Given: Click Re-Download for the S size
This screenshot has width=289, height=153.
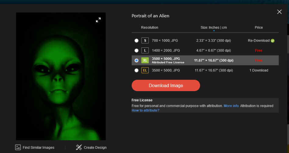Looking at the screenshot, I should pos(259,41).
